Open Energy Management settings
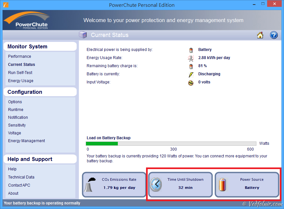 pyautogui.click(x=26, y=141)
